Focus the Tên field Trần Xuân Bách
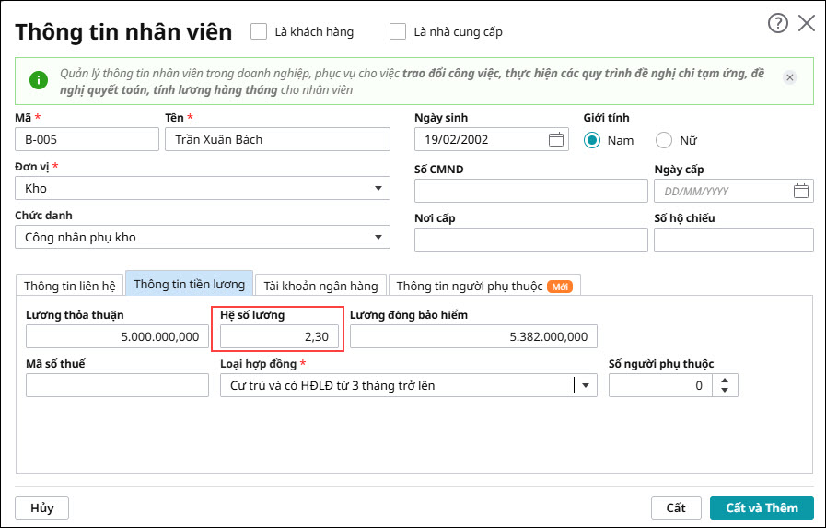The width and height of the screenshot is (826, 528). point(277,140)
